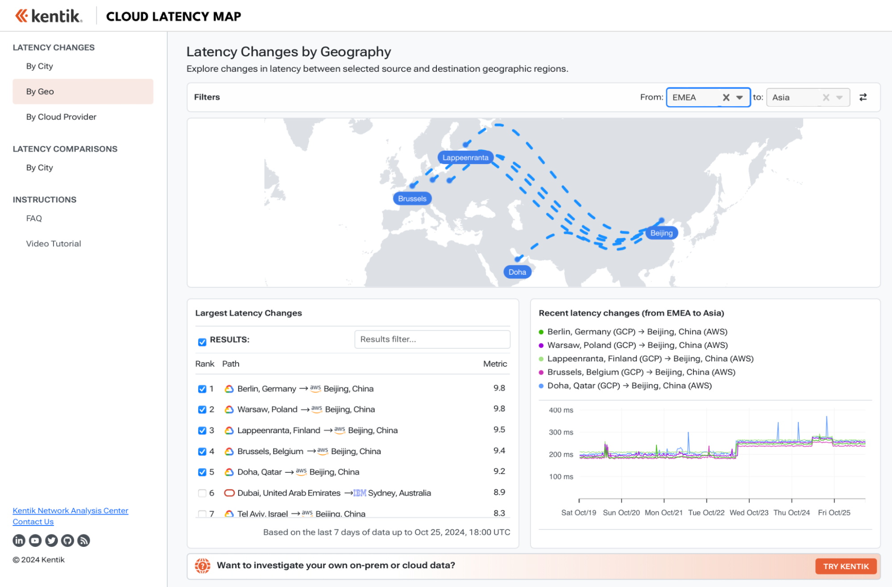Check the Dubai to Sydney path row
892x587 pixels.
click(202, 493)
